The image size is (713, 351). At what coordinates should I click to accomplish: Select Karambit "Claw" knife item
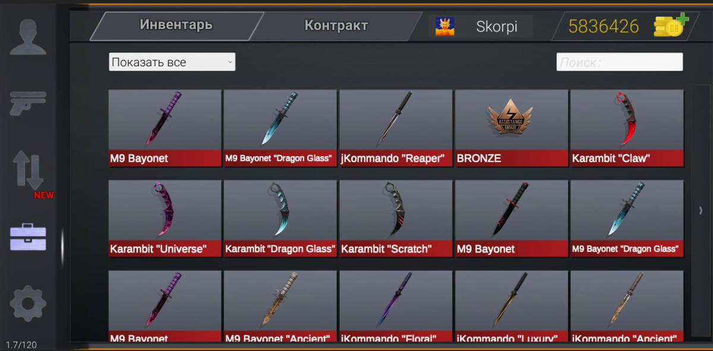click(627, 128)
